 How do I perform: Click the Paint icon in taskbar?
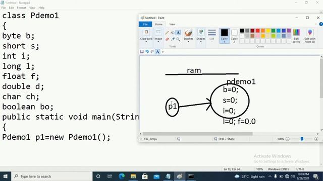click(x=180, y=176)
